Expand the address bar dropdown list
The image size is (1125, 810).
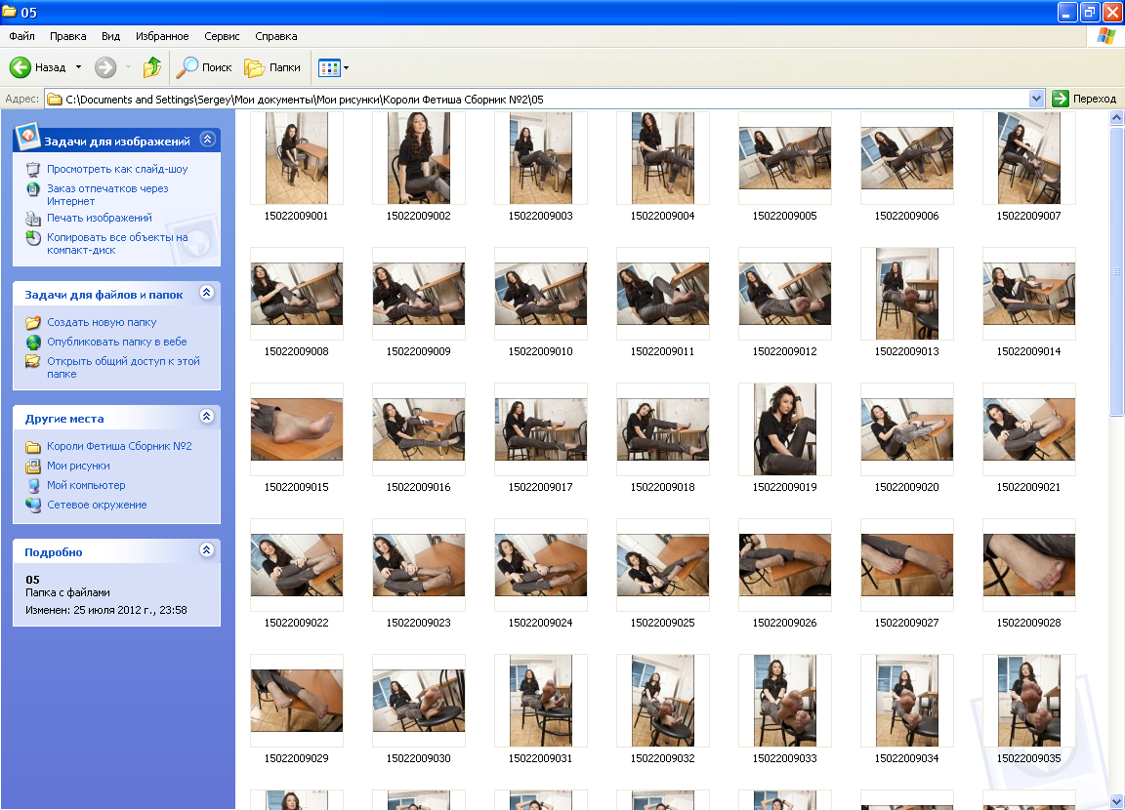tap(1036, 99)
